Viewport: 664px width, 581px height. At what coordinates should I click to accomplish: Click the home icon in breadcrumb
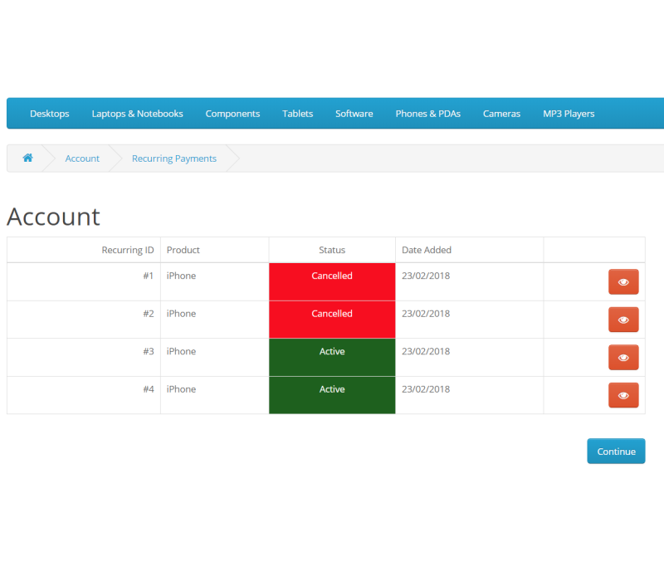[x=27, y=159]
